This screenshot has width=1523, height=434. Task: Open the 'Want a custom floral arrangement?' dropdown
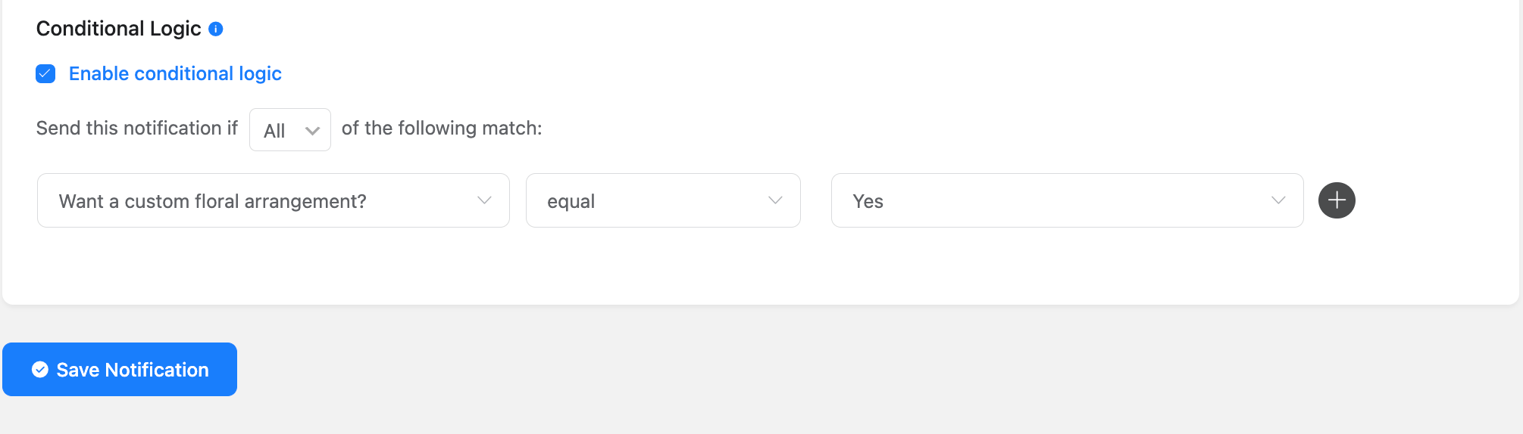coord(273,200)
